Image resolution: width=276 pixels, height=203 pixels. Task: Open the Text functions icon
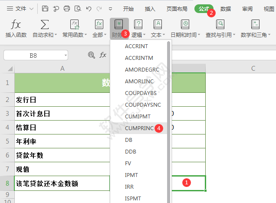pos(158,24)
